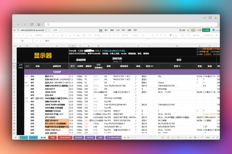Click the cell name box
Viewport: 232px width, 154px height.
[23, 41]
